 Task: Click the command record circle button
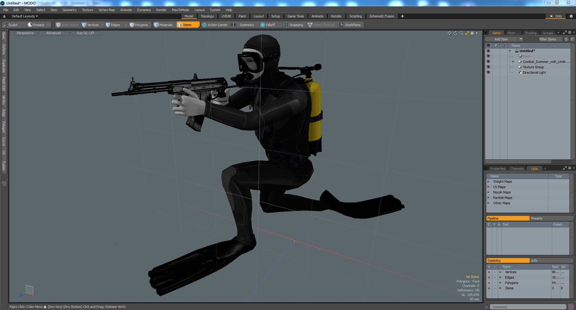571,307
